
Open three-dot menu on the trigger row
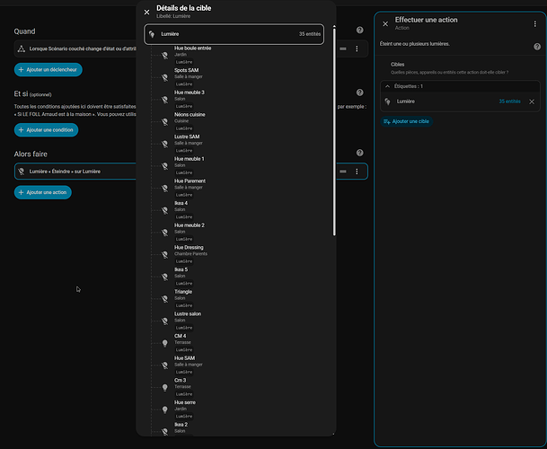click(x=357, y=48)
